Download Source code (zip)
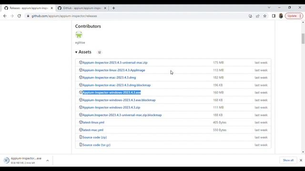 (x=95, y=137)
